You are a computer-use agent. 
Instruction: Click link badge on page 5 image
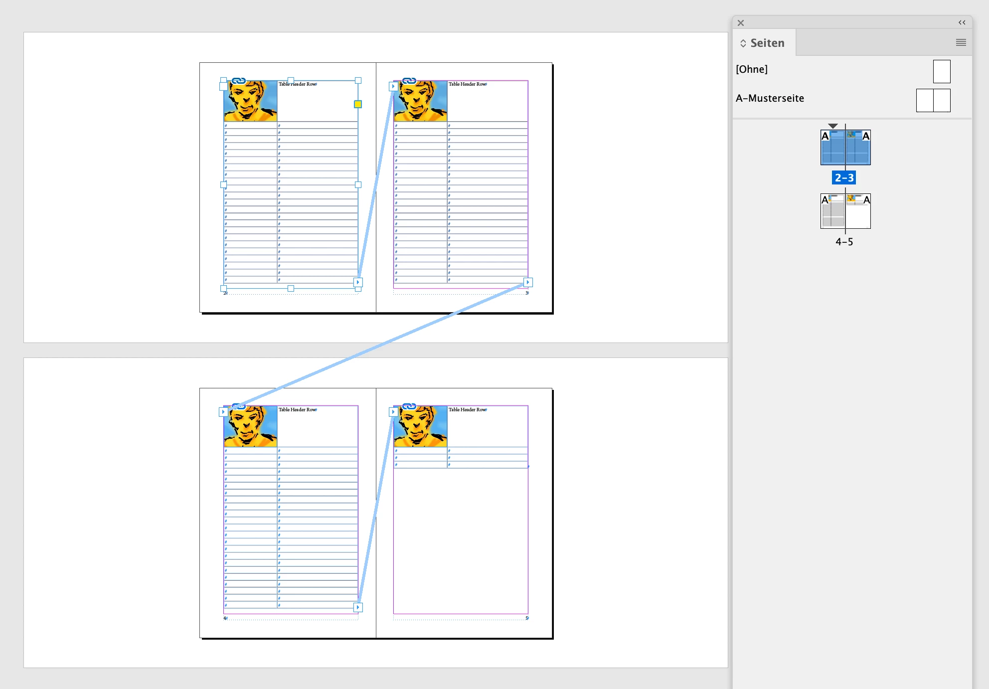click(x=409, y=406)
